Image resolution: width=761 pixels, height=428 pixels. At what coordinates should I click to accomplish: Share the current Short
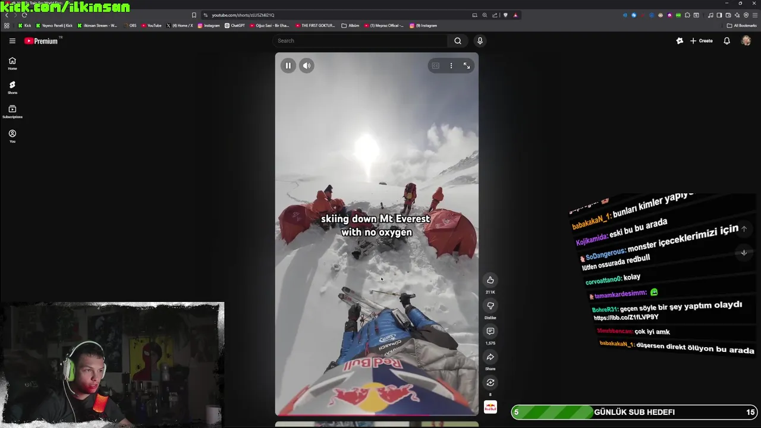pyautogui.click(x=490, y=357)
